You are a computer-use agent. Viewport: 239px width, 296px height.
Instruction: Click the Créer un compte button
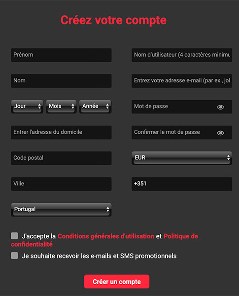tap(117, 282)
